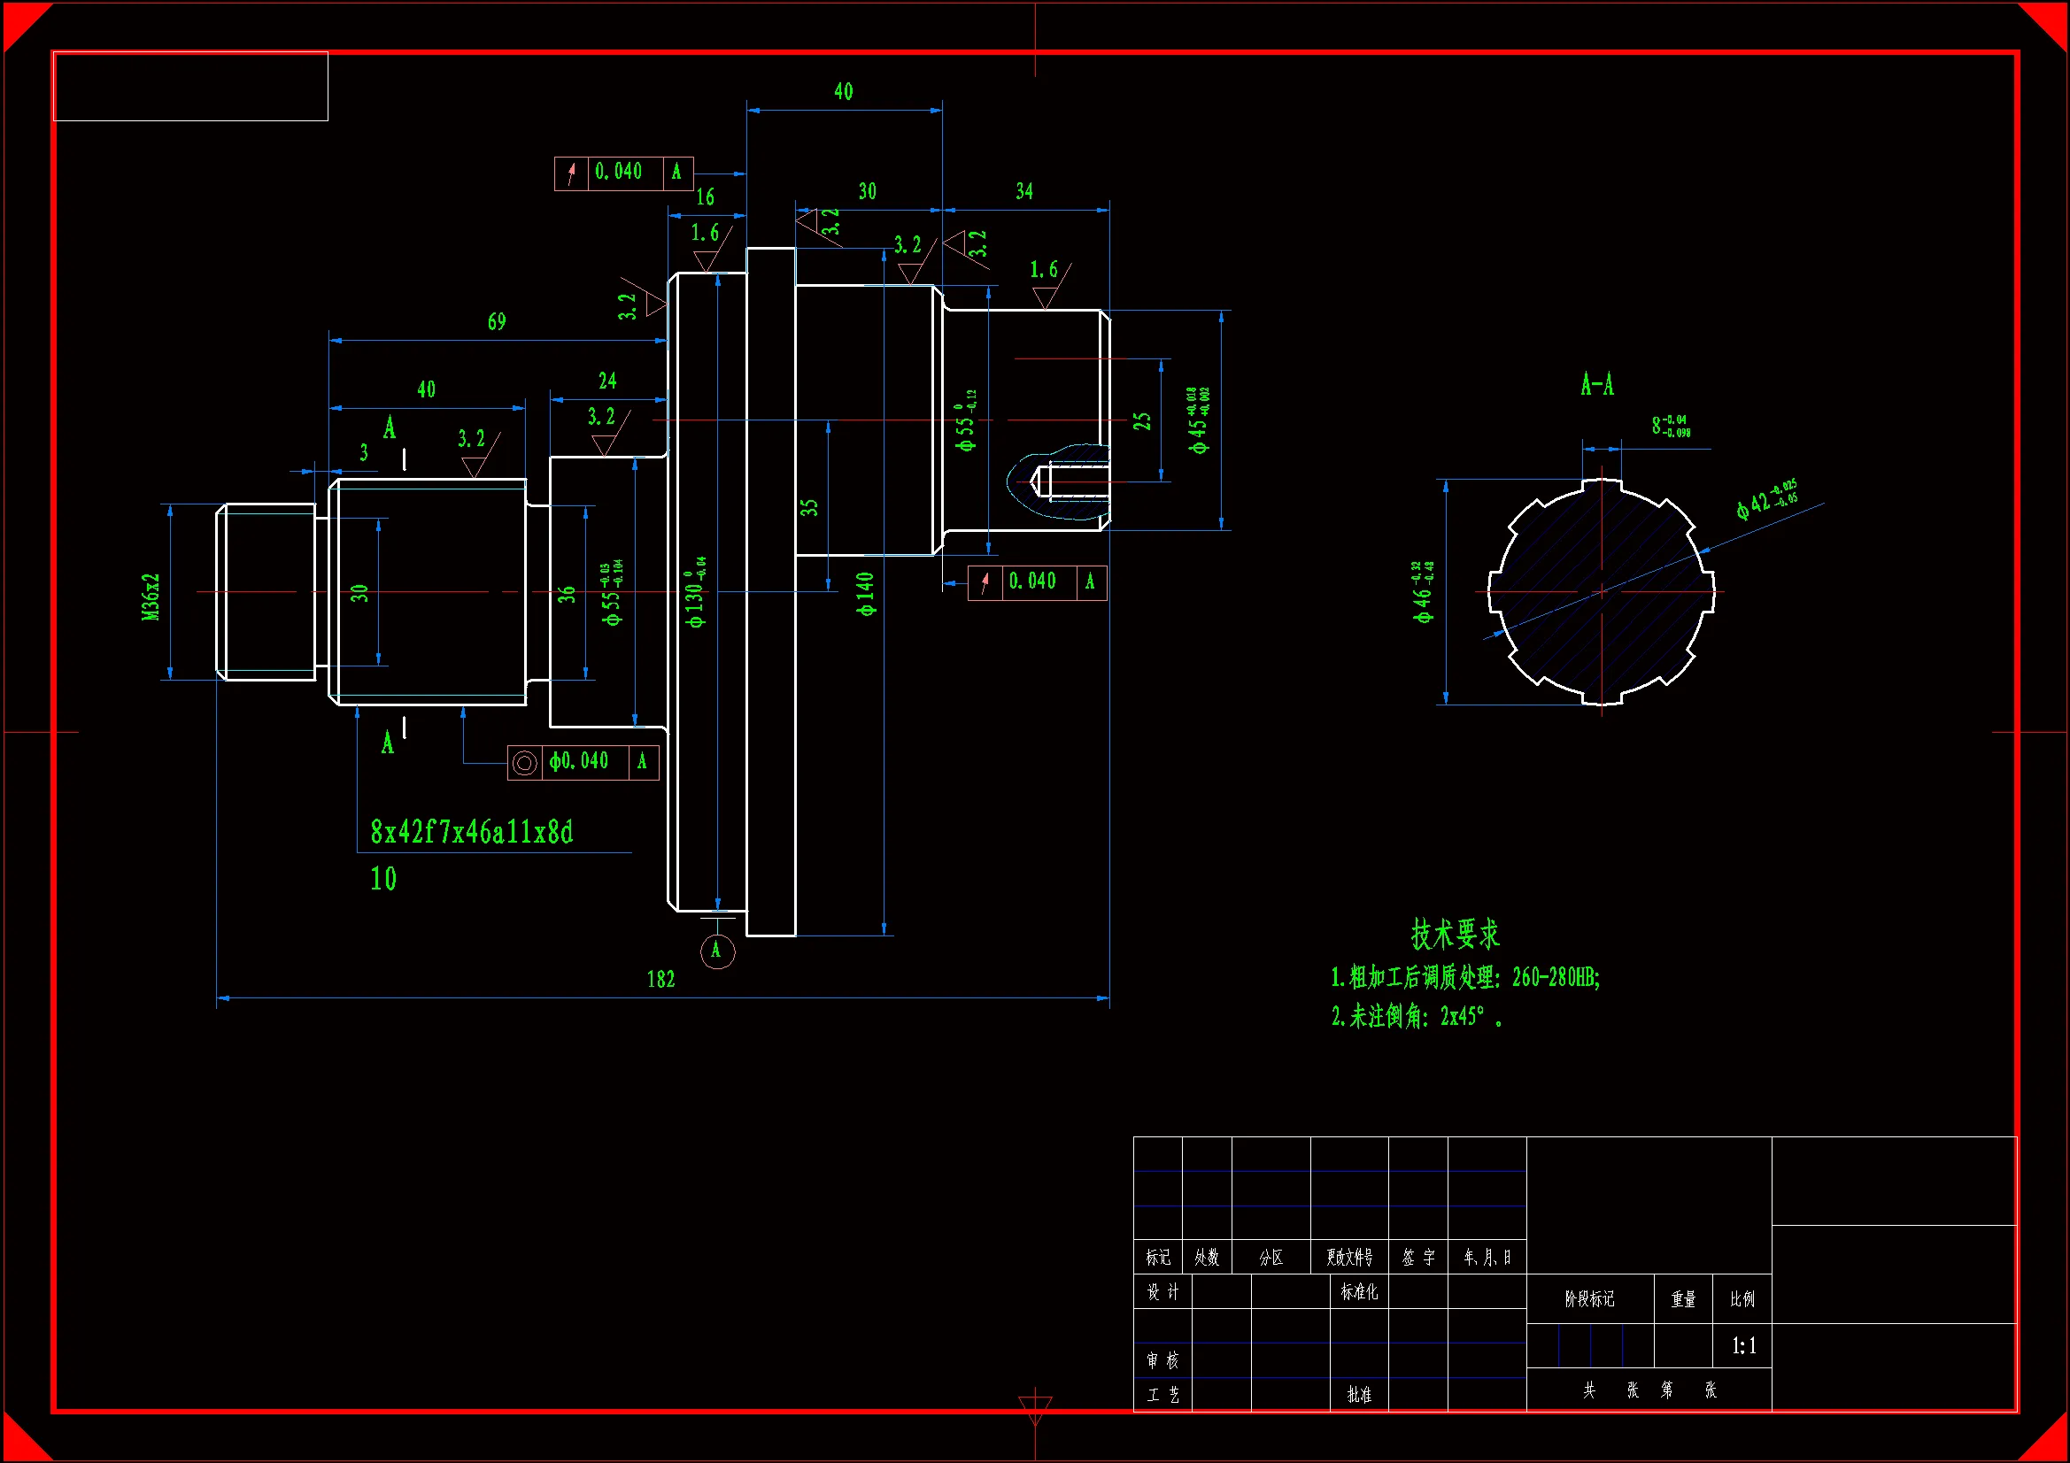The image size is (2070, 1463).
Task: Click the tapped hole breakout detail on shaft end
Action: click(1059, 481)
